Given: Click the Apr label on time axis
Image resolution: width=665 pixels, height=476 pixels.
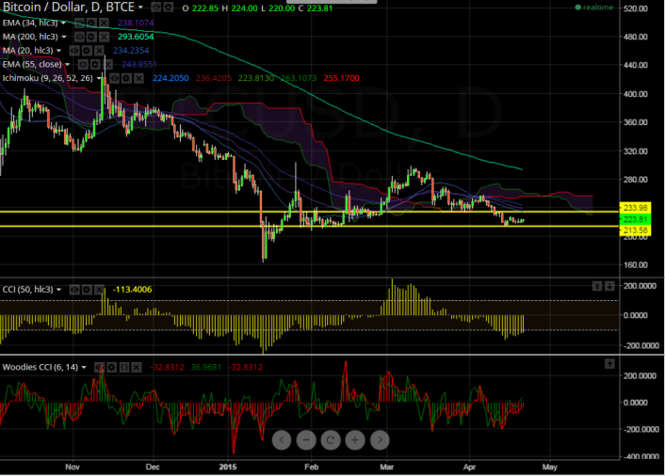Looking at the screenshot, I should pyautogui.click(x=469, y=468).
